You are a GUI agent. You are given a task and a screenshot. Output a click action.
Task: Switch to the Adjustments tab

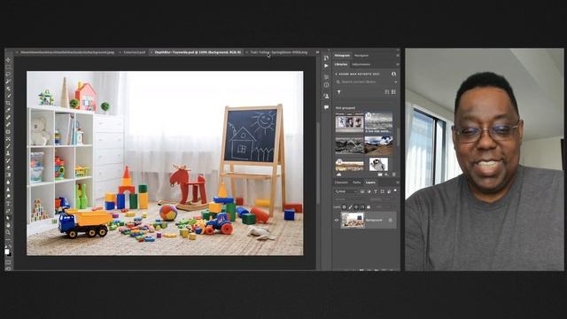(361, 65)
